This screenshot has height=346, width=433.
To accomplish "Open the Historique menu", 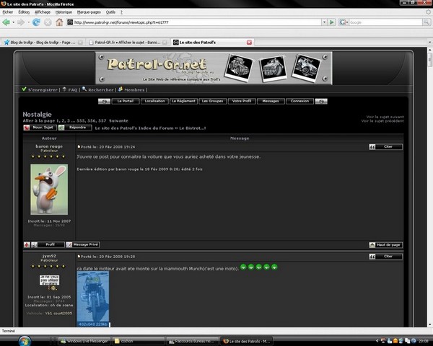I will [x=64, y=12].
